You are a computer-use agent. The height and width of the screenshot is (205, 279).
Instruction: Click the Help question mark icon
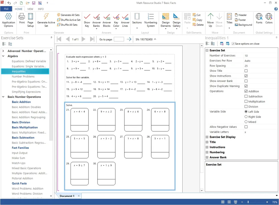(276, 9)
